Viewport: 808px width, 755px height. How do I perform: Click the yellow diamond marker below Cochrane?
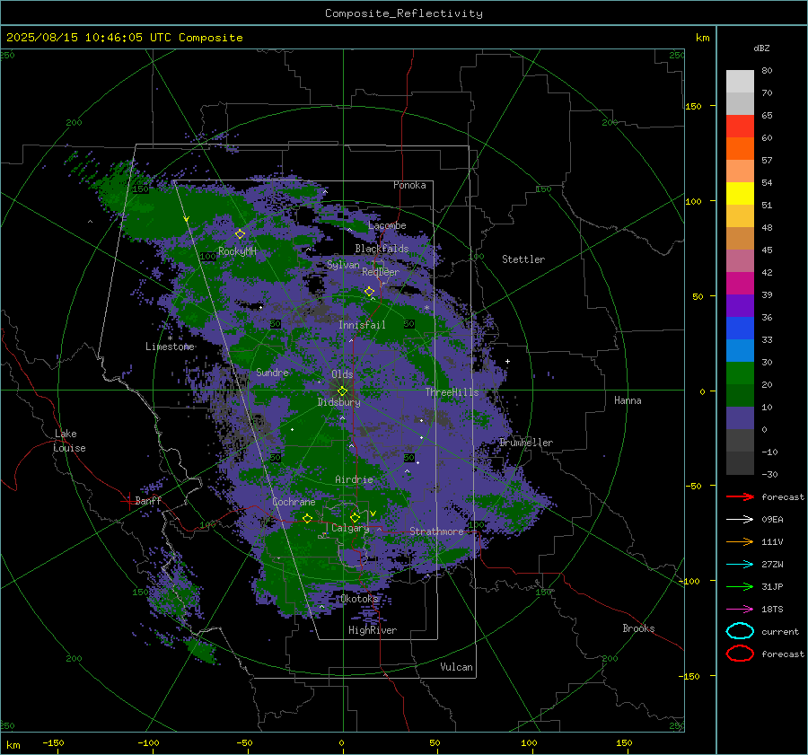click(x=308, y=518)
